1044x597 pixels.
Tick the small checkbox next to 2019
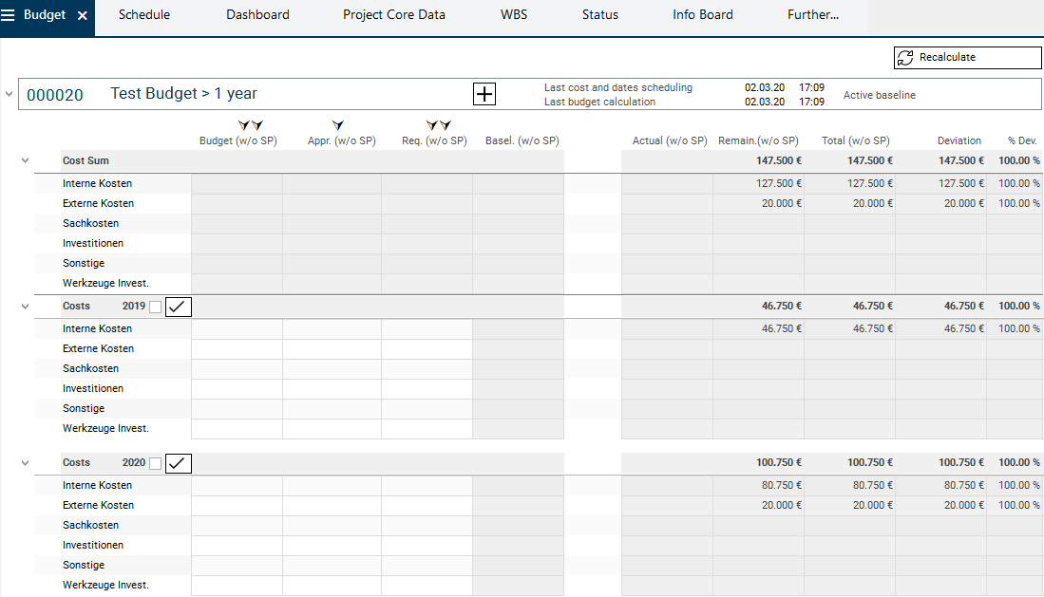tap(156, 307)
